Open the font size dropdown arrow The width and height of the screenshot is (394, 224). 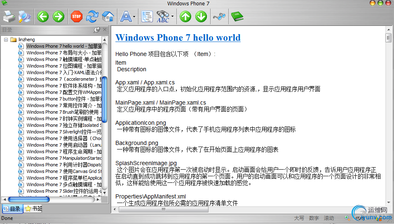134,17
